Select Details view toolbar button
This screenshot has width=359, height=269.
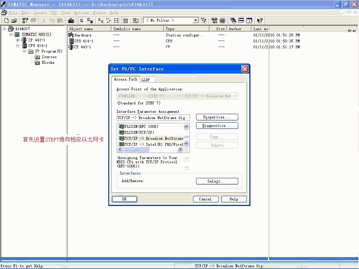(x=125, y=21)
